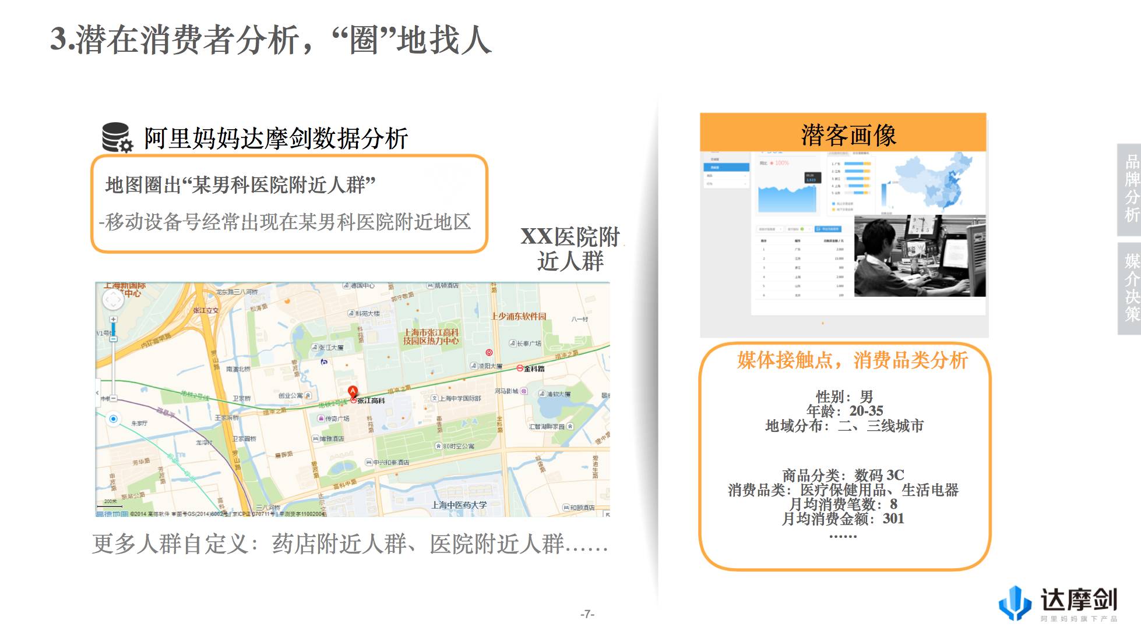1141x631 pixels.
Task: Click the map expand arrow at bottom-right corner
Action: 607,513
